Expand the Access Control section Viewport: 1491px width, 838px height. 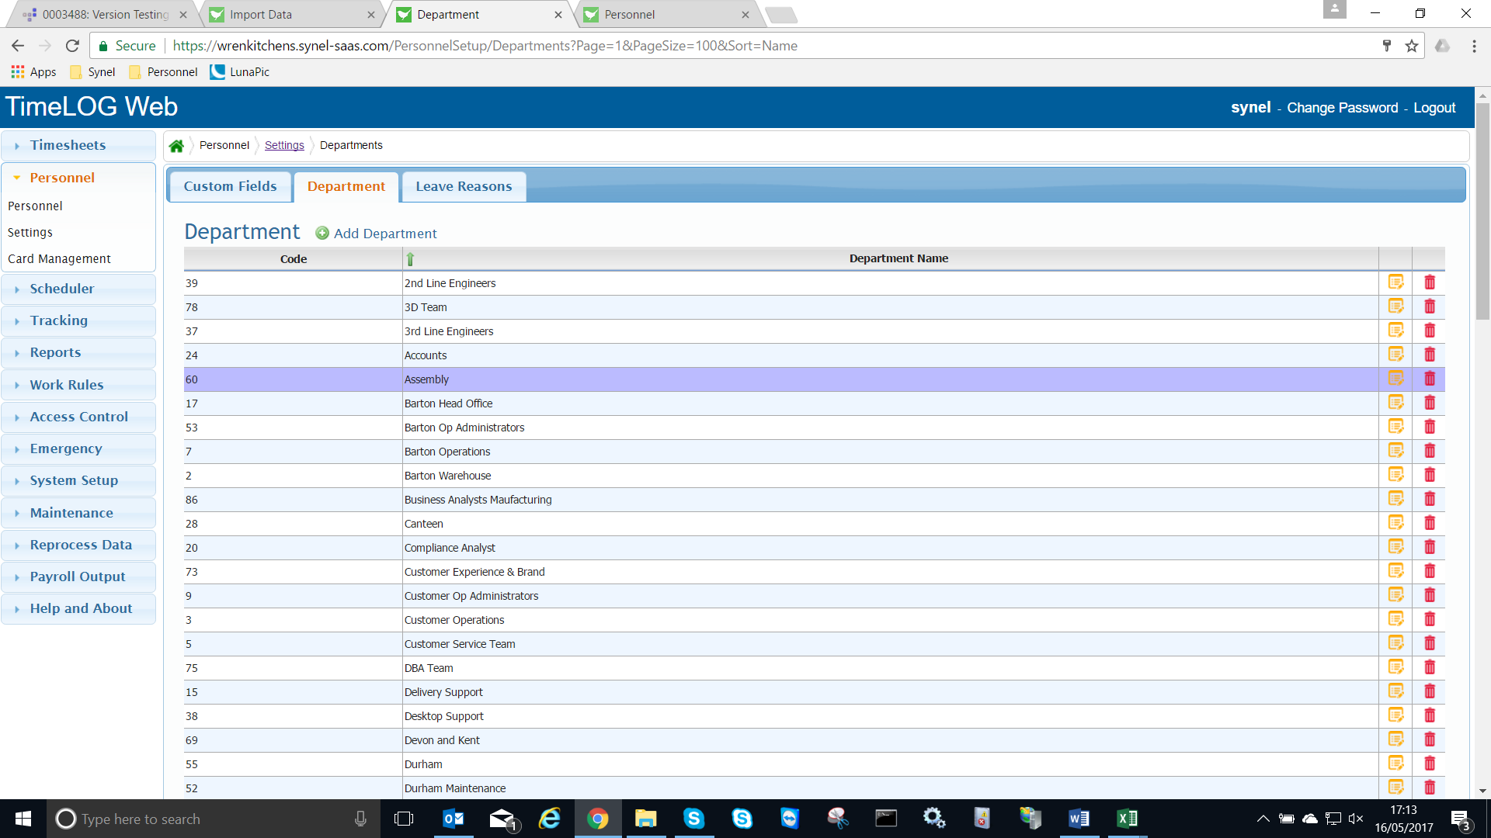(78, 417)
